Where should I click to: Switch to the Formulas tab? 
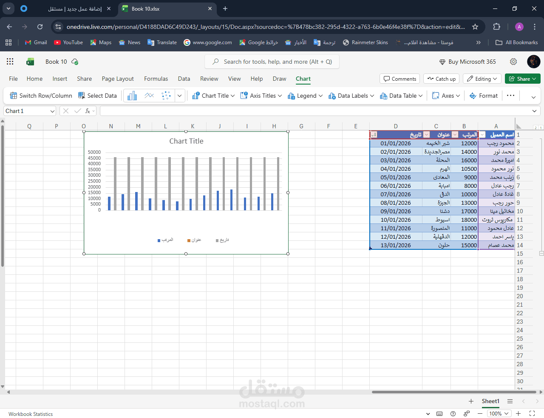pyautogui.click(x=156, y=79)
